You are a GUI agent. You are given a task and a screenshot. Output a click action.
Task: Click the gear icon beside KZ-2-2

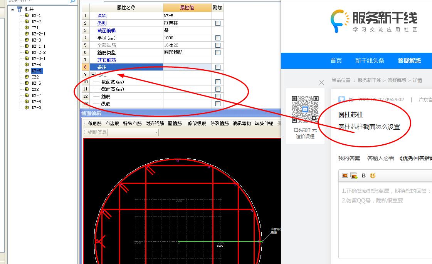(x=27, y=52)
